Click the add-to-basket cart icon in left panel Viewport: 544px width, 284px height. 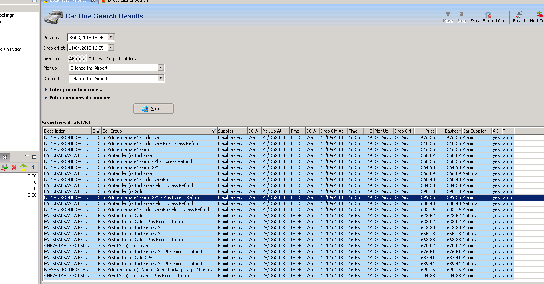4,167
